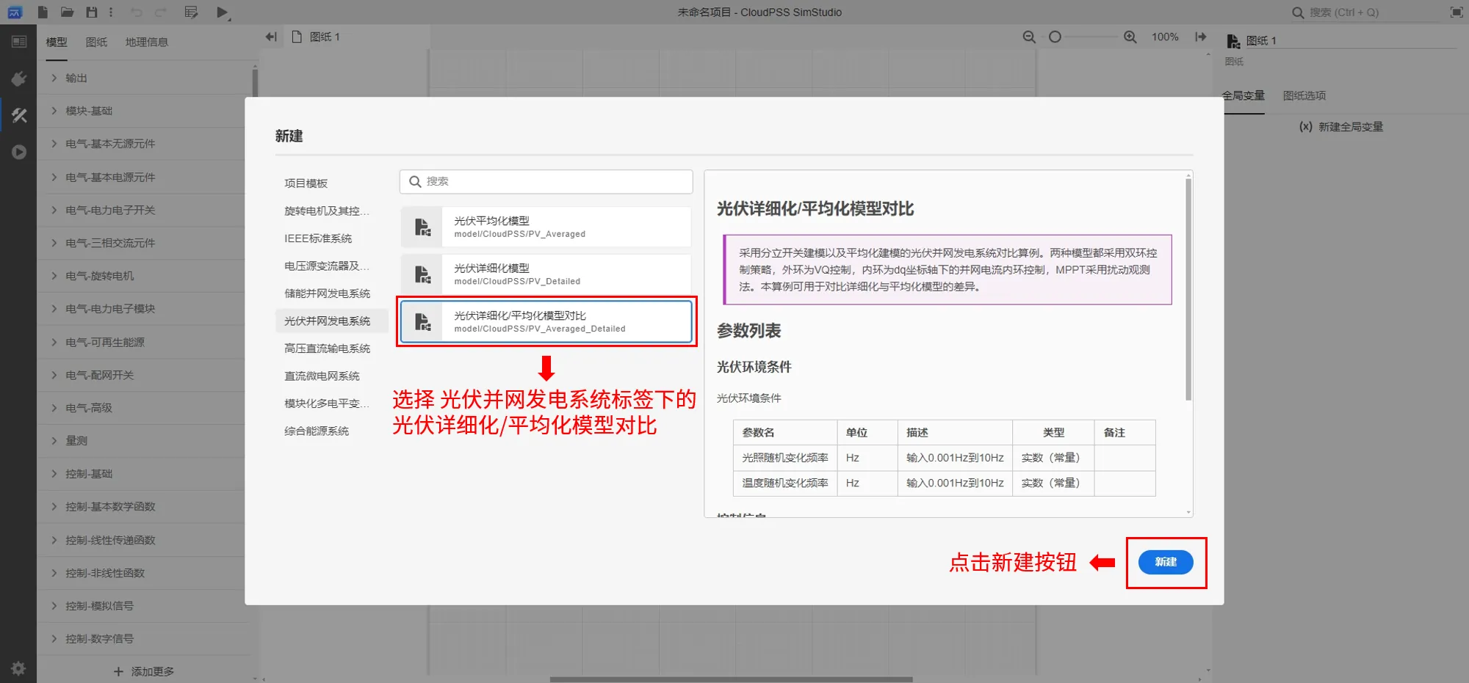Collapse the left panel arrow
1469x683 pixels.
tap(271, 37)
